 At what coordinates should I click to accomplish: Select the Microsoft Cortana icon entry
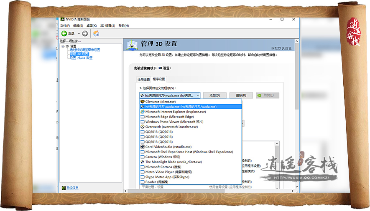(142, 167)
